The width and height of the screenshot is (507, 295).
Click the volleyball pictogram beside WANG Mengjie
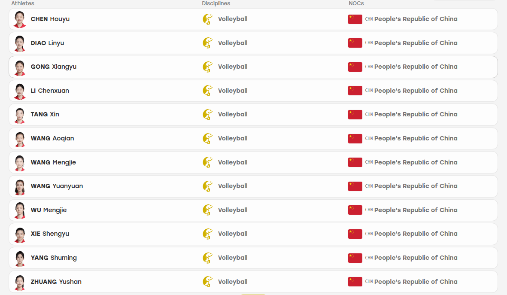[x=208, y=162]
